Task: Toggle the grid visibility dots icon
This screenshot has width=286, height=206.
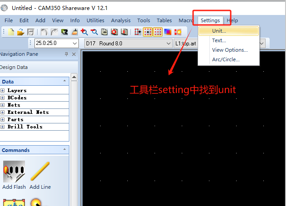Action: (x=158, y=32)
